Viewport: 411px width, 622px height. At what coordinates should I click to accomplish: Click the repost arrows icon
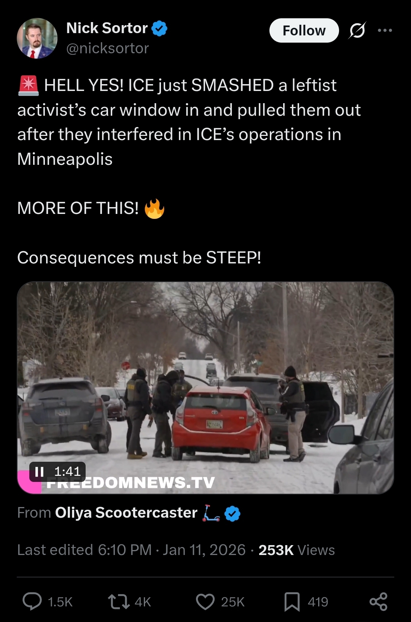[119, 601]
